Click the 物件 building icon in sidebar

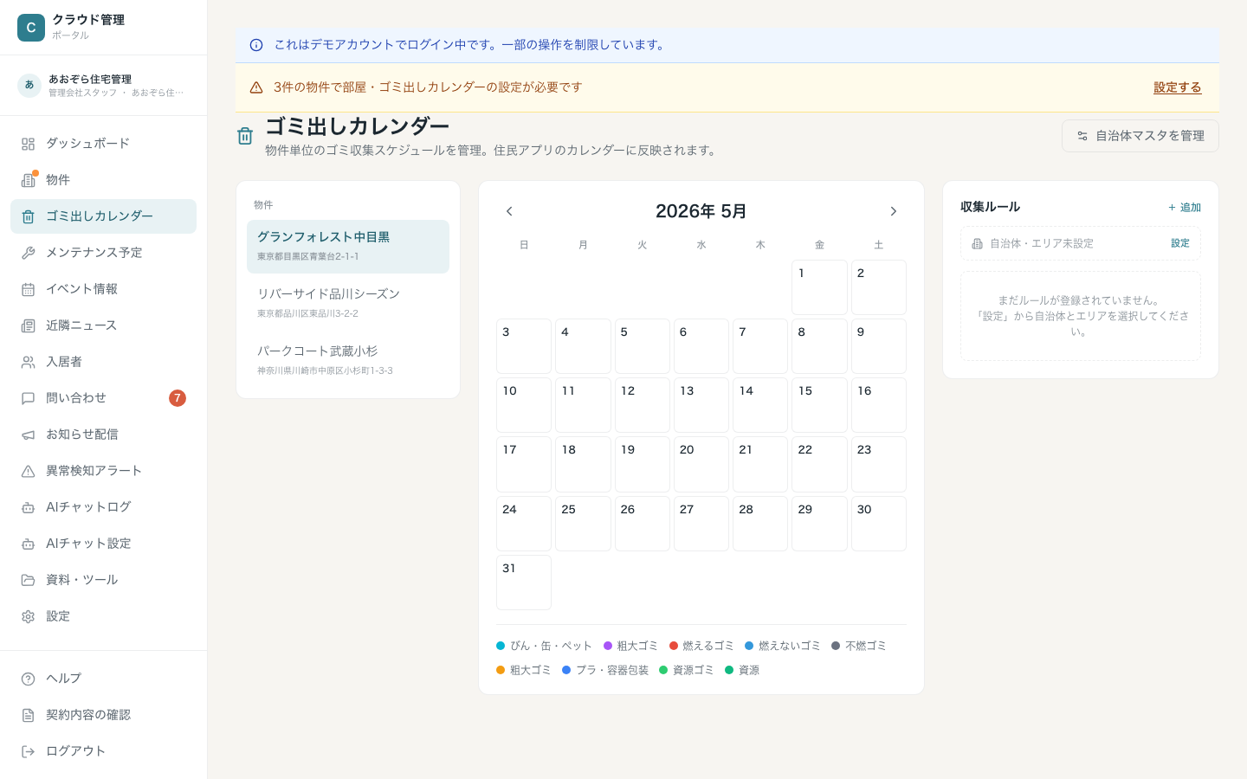point(28,180)
